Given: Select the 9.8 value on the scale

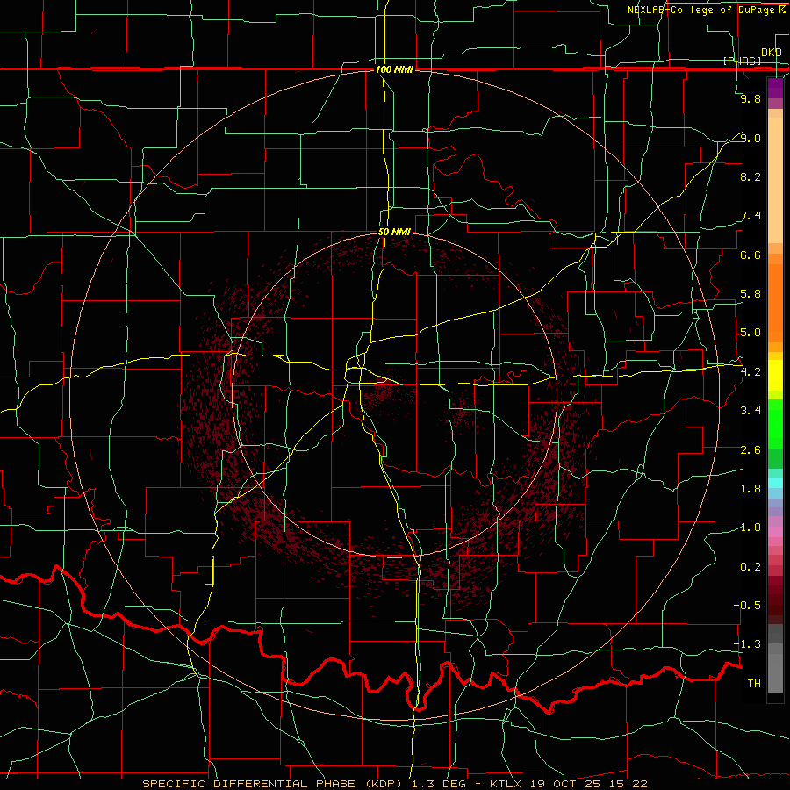Looking at the screenshot, I should (x=750, y=98).
